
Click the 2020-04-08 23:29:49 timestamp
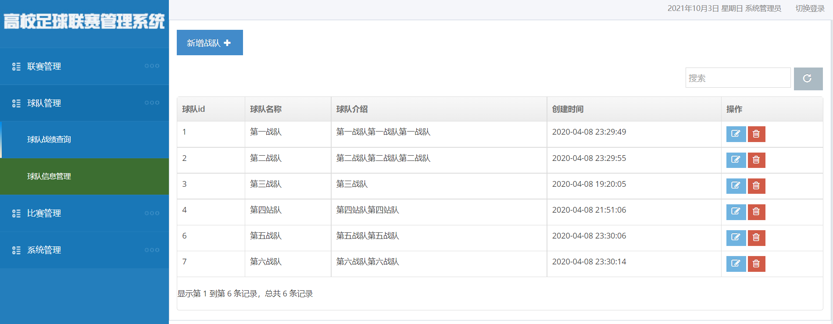point(589,132)
